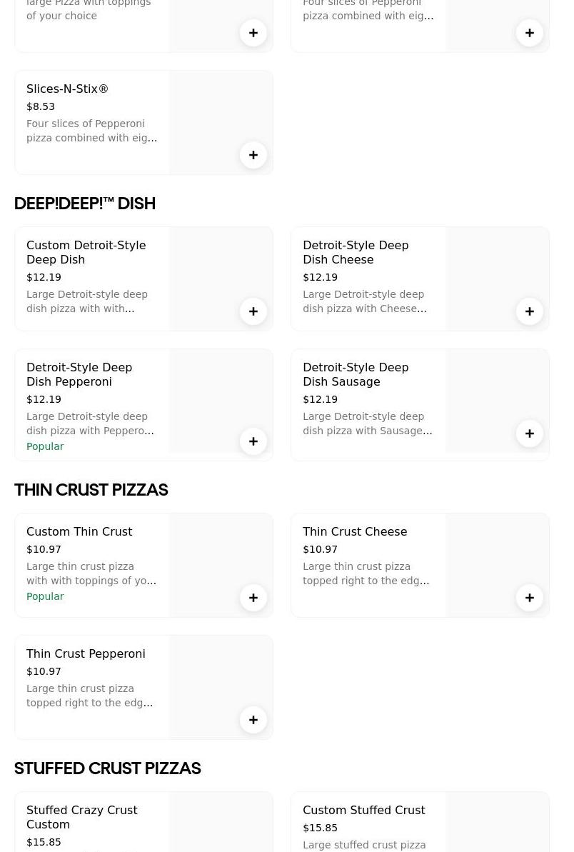Add Thin Crust Pepperoni pizza to cart
The width and height of the screenshot is (574, 852).
pyautogui.click(x=253, y=720)
